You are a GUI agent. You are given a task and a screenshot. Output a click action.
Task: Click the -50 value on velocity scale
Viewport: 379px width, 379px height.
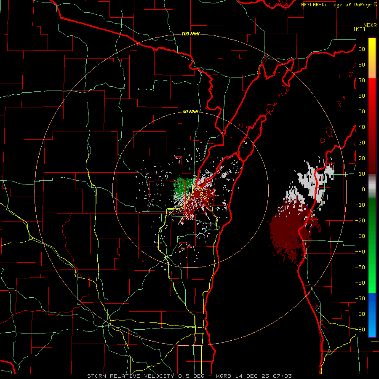(360, 267)
